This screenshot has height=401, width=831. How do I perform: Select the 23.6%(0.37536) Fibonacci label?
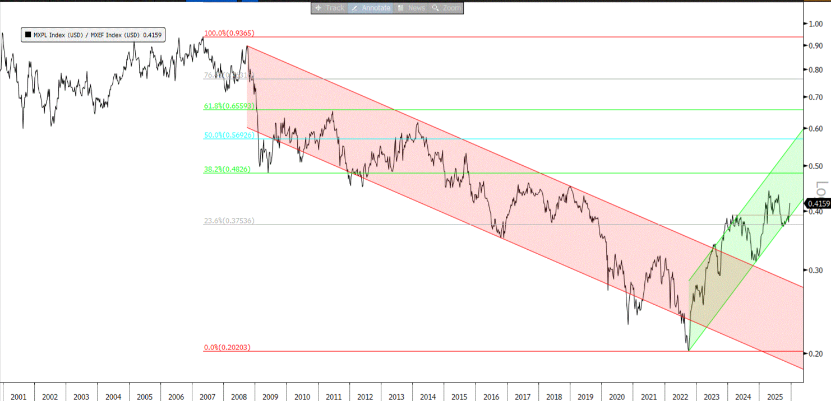[x=228, y=221]
